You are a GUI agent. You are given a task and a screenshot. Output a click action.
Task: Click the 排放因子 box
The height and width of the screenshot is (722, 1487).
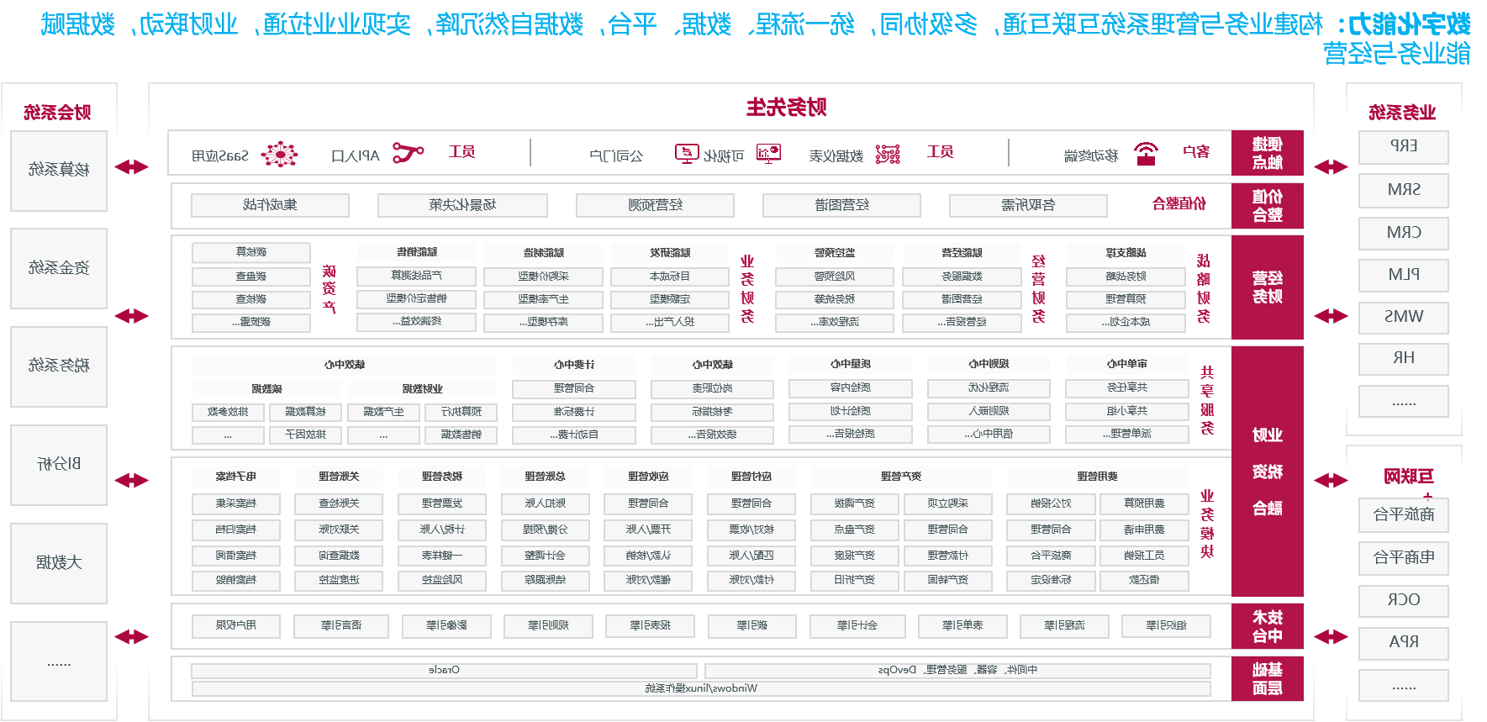click(x=305, y=435)
